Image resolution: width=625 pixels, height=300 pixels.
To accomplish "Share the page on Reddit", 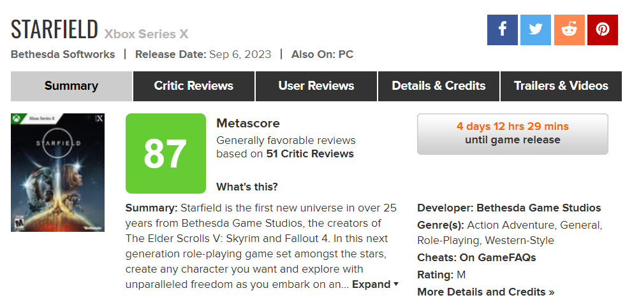I will (x=569, y=29).
